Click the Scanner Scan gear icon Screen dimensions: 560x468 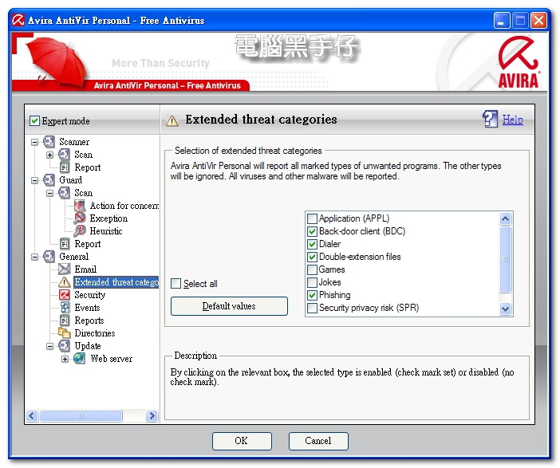click(64, 155)
